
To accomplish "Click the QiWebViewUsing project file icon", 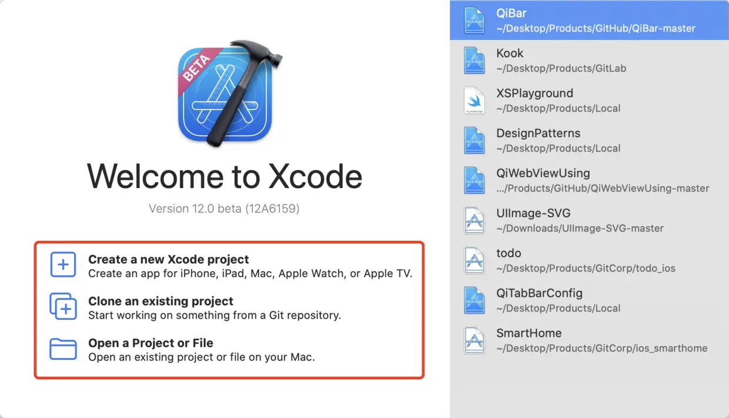I will point(474,180).
